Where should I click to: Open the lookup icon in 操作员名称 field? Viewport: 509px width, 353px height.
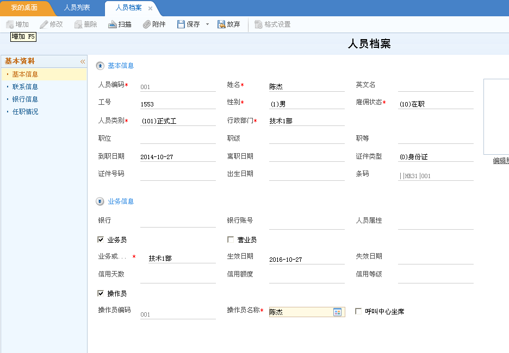[x=338, y=312]
